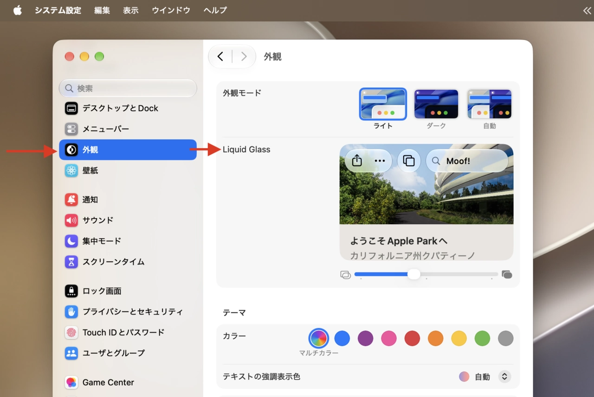594x397 pixels.
Task: Focus the 検索 search field
Action: (x=128, y=88)
